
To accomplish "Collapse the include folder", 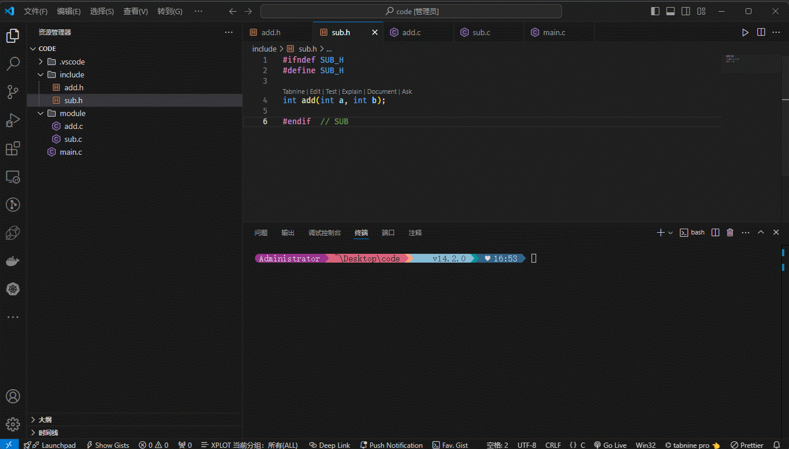I will pos(72,74).
